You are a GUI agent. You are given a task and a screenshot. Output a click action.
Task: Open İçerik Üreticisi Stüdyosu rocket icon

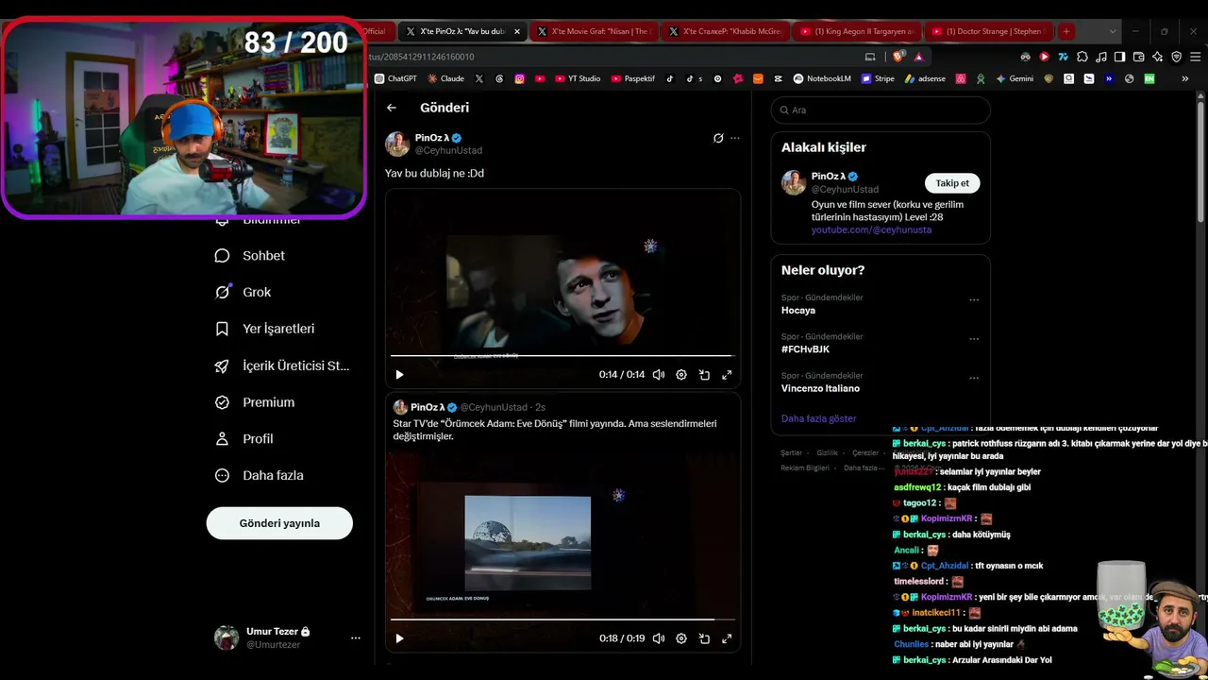(x=222, y=365)
